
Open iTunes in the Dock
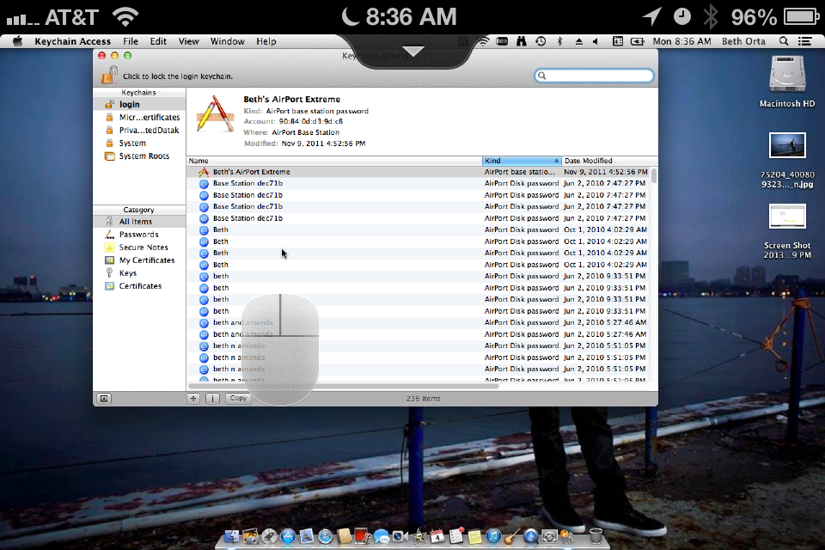(x=493, y=535)
